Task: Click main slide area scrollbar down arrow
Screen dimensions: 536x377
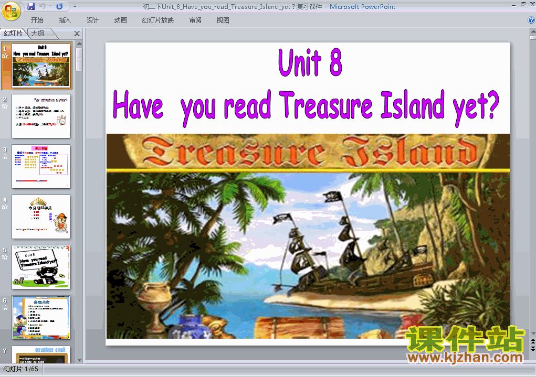Action: (x=533, y=333)
